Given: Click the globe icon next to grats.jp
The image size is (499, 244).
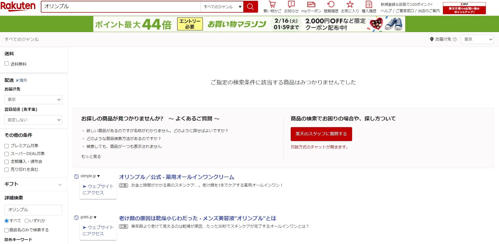Looking at the screenshot, I should point(76,217).
